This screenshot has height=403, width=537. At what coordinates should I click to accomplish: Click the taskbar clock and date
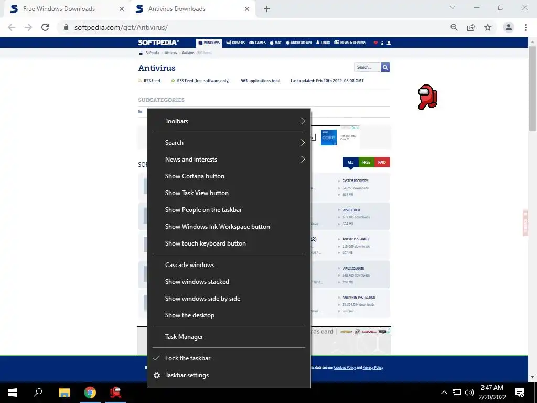(x=492, y=393)
